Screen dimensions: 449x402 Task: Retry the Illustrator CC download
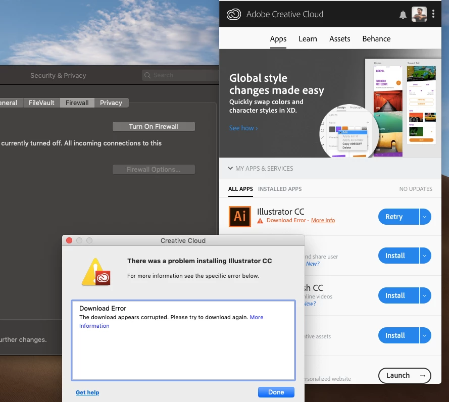398,217
